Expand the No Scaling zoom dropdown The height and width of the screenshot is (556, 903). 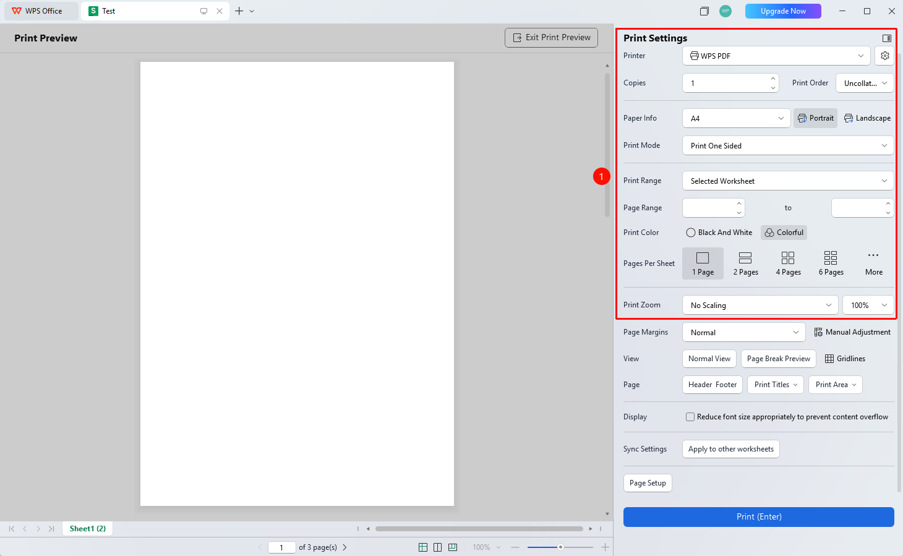pyautogui.click(x=760, y=305)
